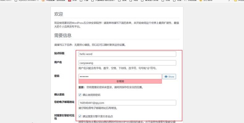This screenshot has height=123, width=244.
Task: Click the Show password button
Action: (169, 77)
